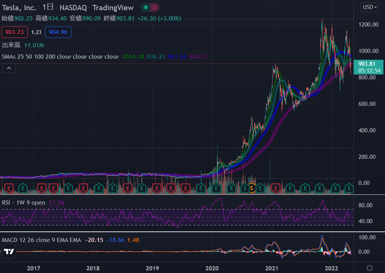This screenshot has height=273, width=385.
Task: Click the 2019 label on time axis
Action: (152, 268)
